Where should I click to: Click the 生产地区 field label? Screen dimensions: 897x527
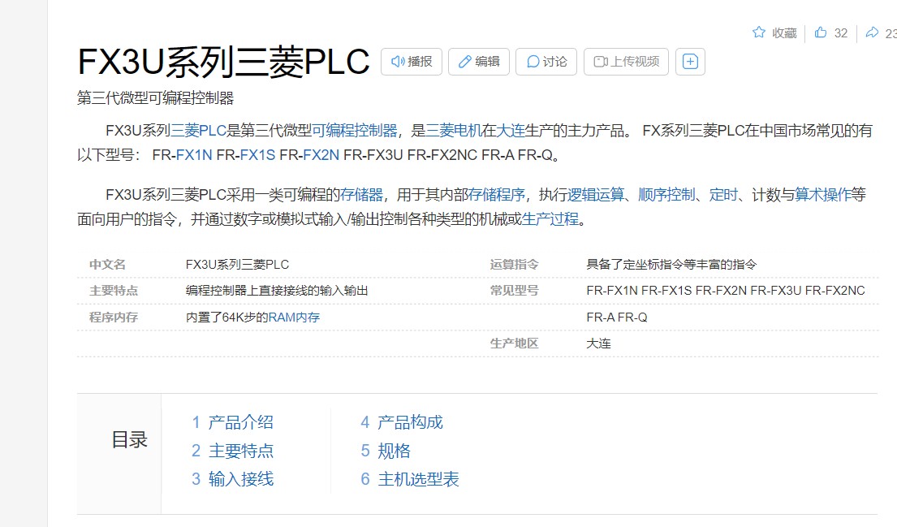click(x=515, y=343)
